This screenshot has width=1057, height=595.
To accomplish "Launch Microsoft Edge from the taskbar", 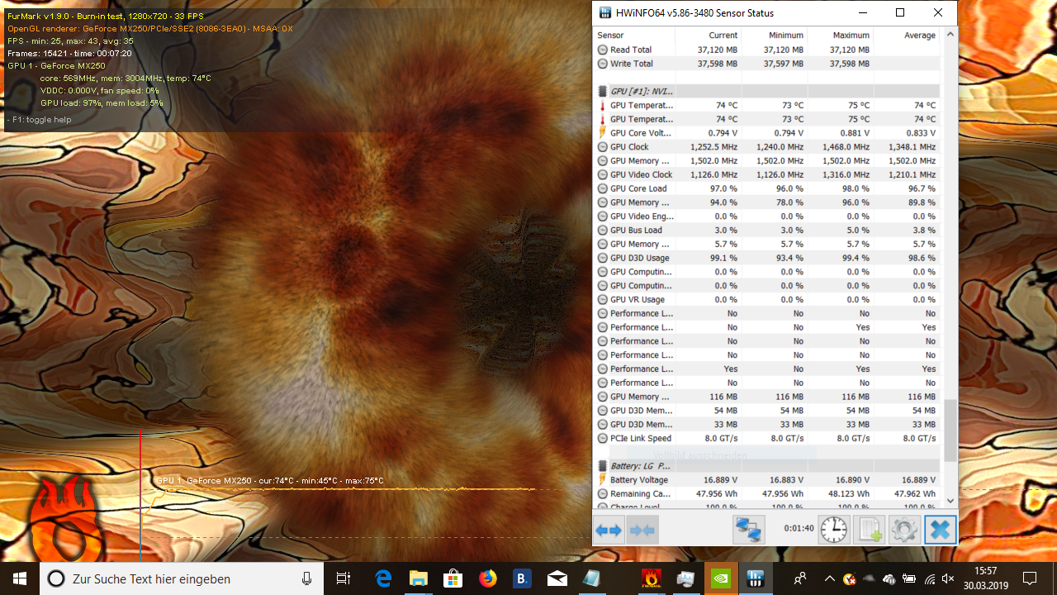I will click(383, 578).
